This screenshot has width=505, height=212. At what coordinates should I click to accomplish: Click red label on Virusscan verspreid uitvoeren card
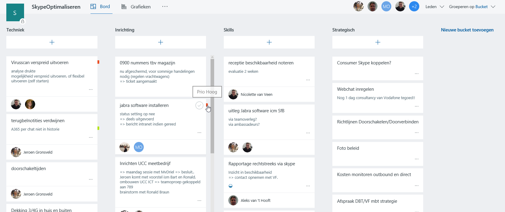[x=98, y=62]
